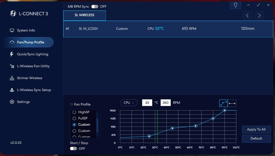The width and height of the screenshot is (275, 156).
Task: Open the Fan/Pump Profile menu item
Action: pos(30,42)
